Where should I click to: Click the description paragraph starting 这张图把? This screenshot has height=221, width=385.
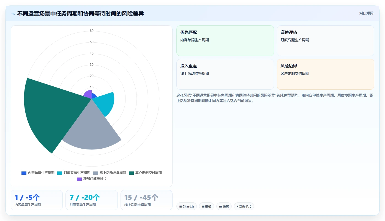pyautogui.click(x=275, y=98)
